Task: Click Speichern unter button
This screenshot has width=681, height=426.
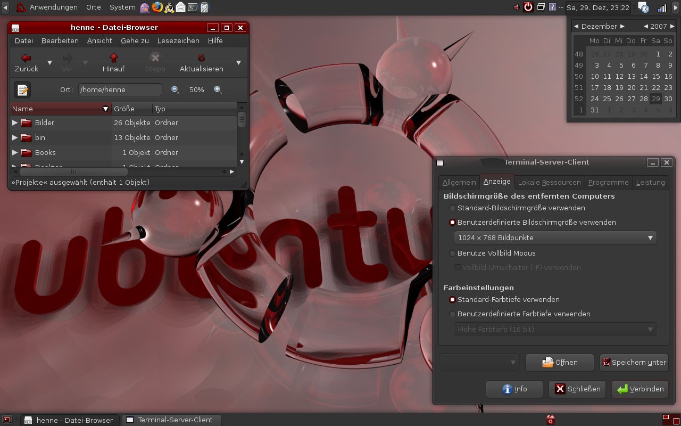Action: click(x=634, y=363)
